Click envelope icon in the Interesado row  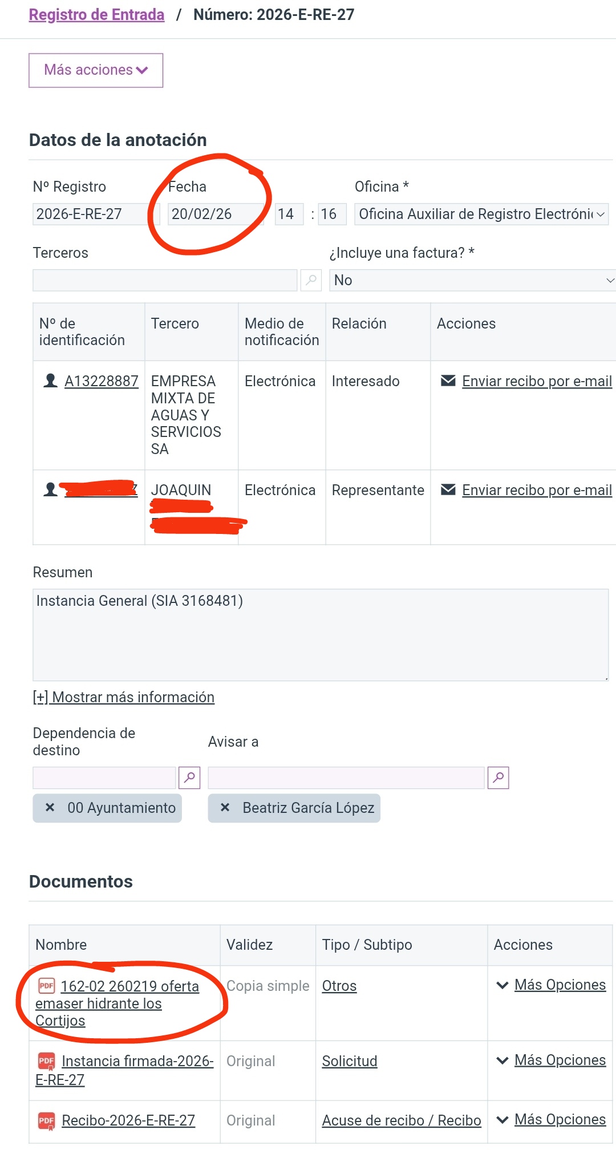coord(448,381)
